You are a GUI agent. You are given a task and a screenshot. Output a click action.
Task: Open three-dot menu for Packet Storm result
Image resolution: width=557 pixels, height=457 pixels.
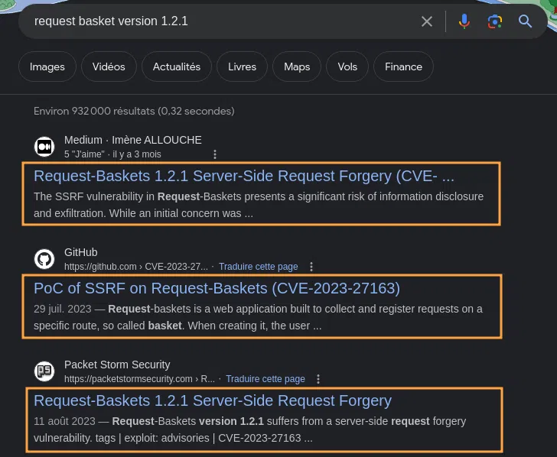point(318,379)
